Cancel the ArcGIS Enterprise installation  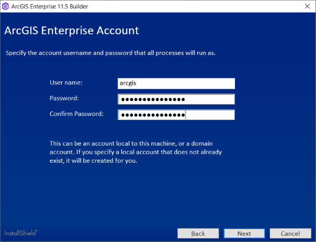[x=291, y=234]
